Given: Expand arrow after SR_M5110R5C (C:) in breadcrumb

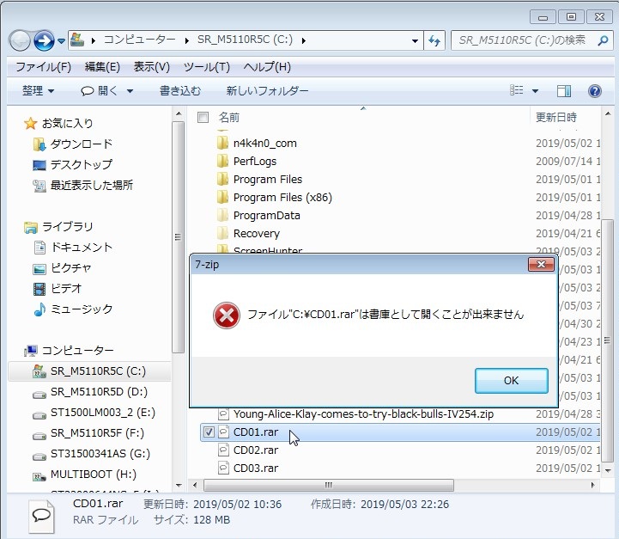Looking at the screenshot, I should coord(304,40).
